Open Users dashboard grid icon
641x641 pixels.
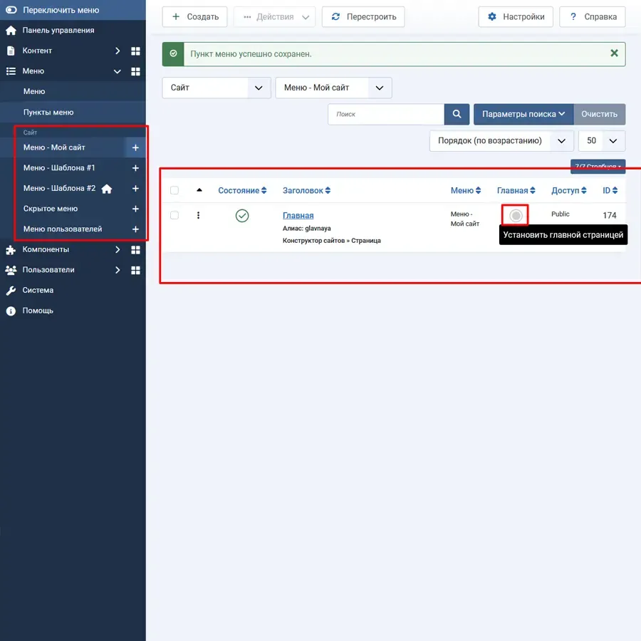(135, 271)
